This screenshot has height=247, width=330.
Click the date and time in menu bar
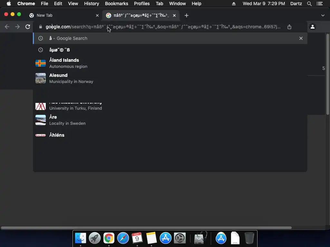[264, 4]
